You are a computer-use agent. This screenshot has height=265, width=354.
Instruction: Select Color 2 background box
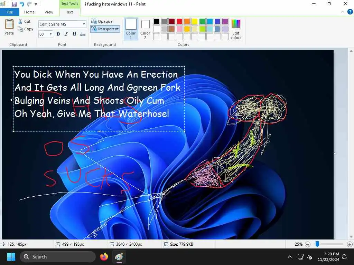[x=145, y=29]
